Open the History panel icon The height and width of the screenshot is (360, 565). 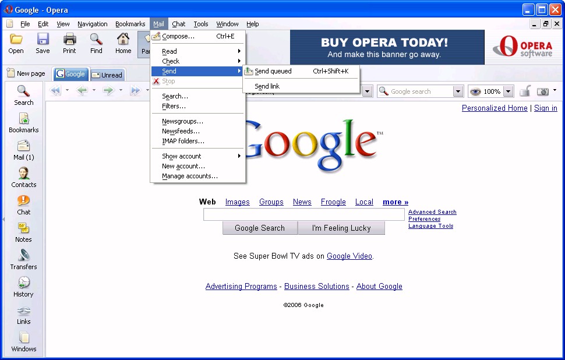click(x=24, y=283)
